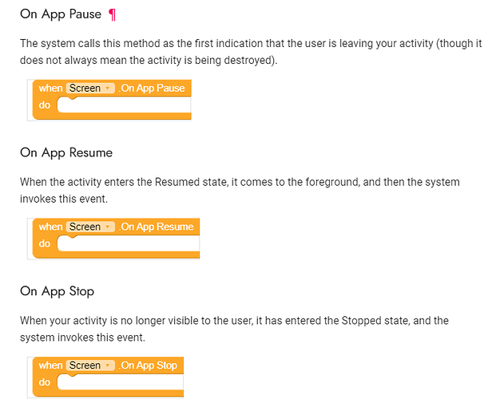
Task: Select the empty do slot of the Resume block
Action: coord(128,244)
